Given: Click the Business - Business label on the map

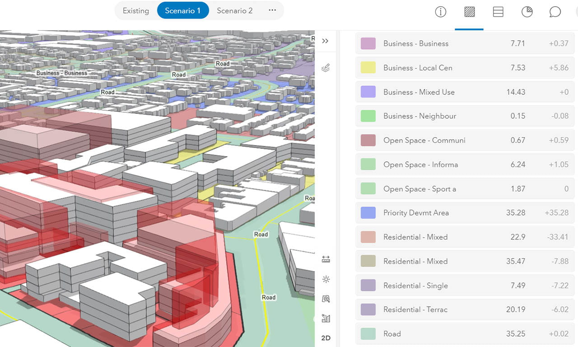Looking at the screenshot, I should pyautogui.click(x=62, y=73).
